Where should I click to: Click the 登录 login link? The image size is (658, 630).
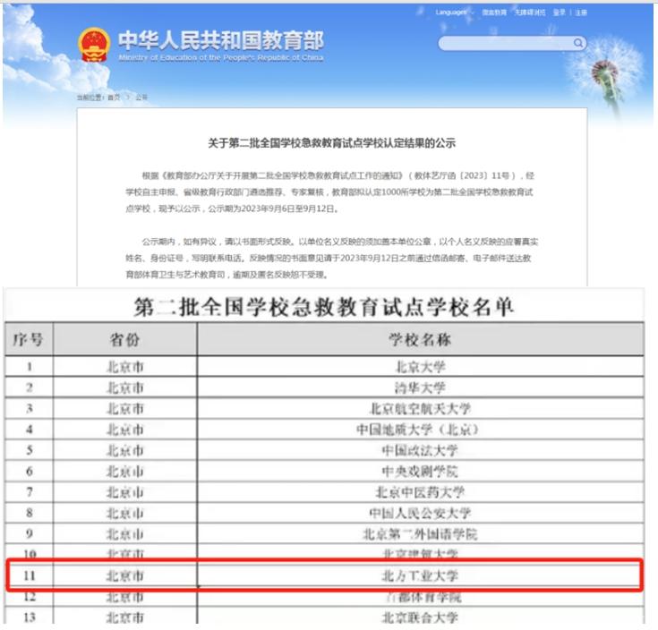560,13
